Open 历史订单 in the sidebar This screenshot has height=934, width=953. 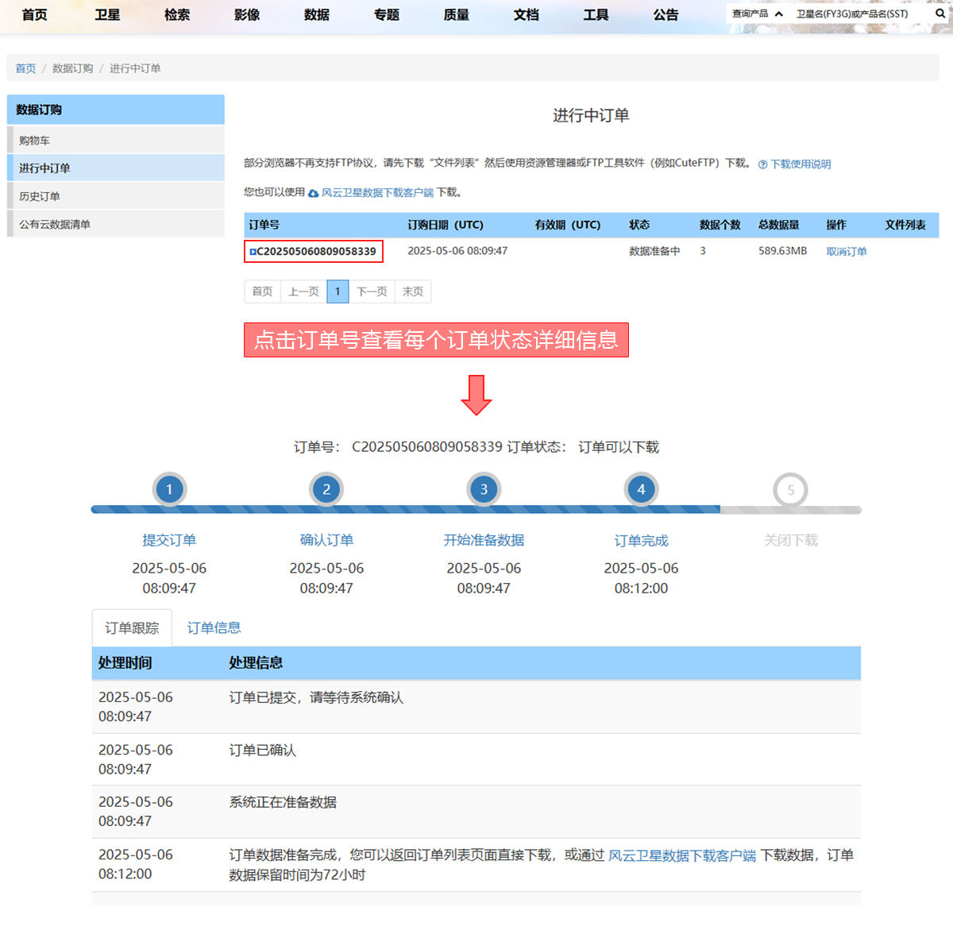(x=40, y=196)
